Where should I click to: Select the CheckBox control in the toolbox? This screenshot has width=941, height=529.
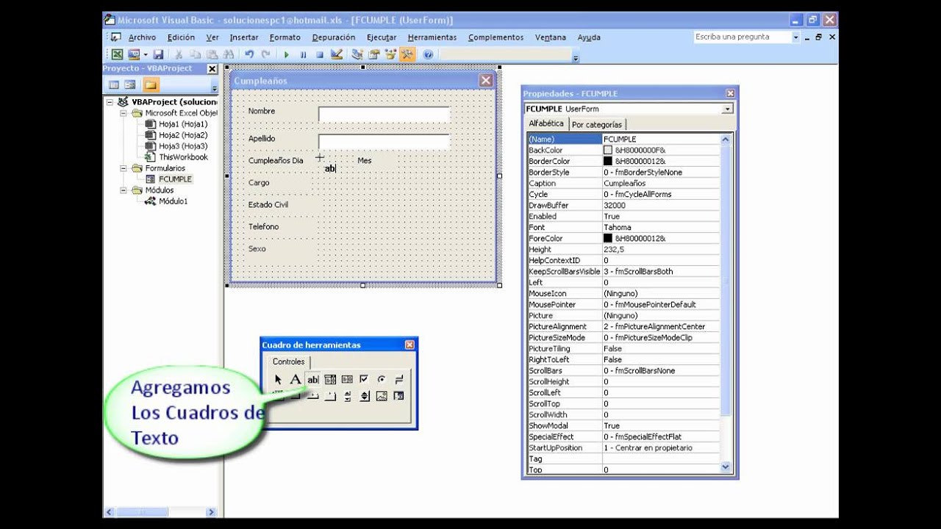364,379
